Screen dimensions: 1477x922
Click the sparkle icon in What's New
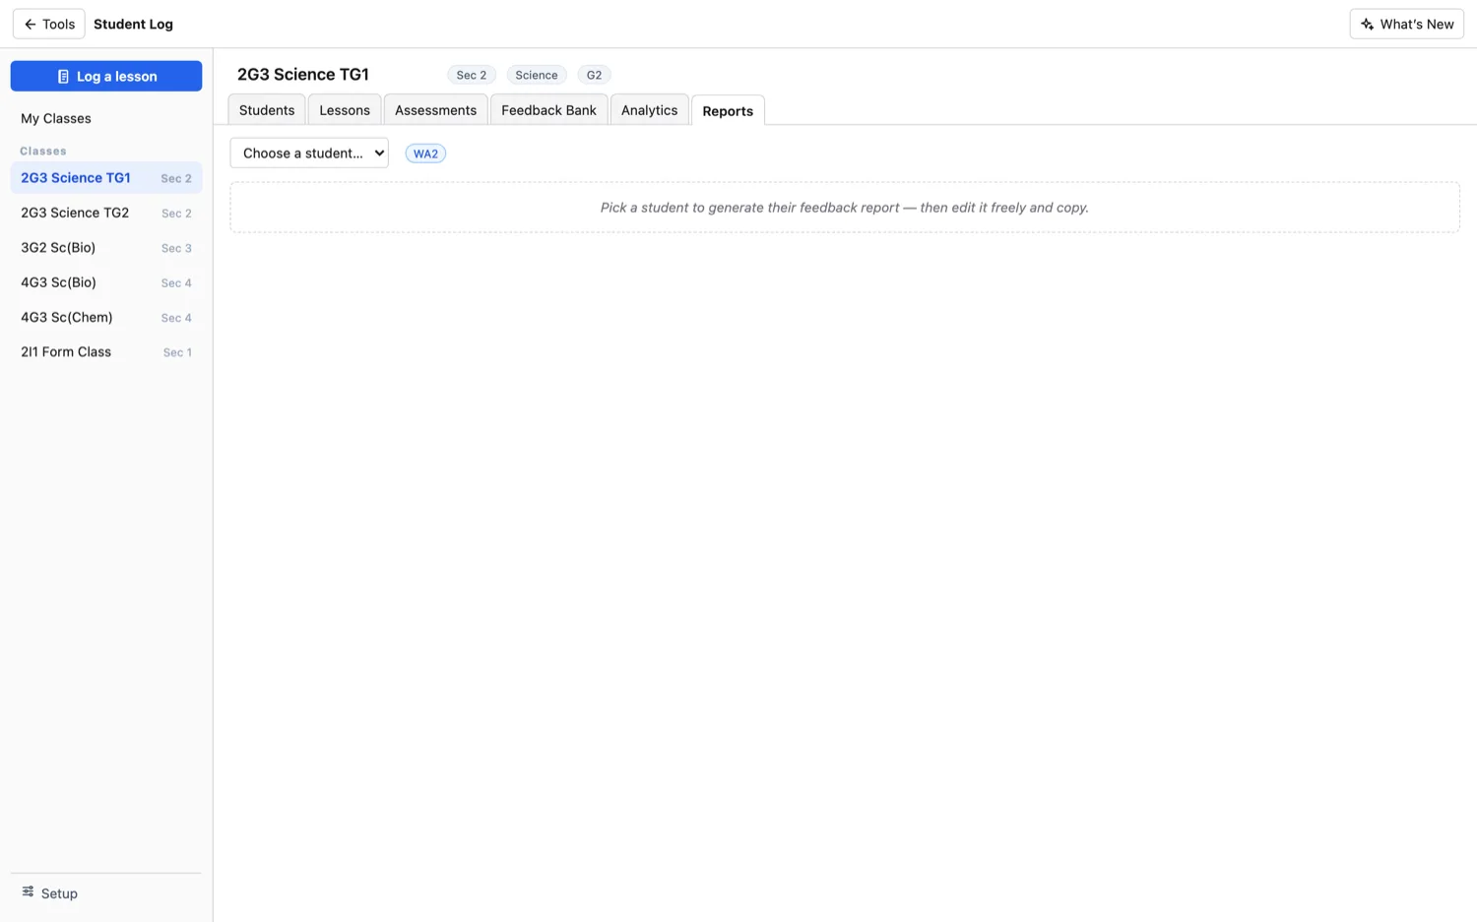pyautogui.click(x=1367, y=25)
